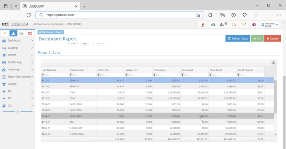286x149 pixels.
Task: Open a new browser tab
Action: (x=85, y=6)
